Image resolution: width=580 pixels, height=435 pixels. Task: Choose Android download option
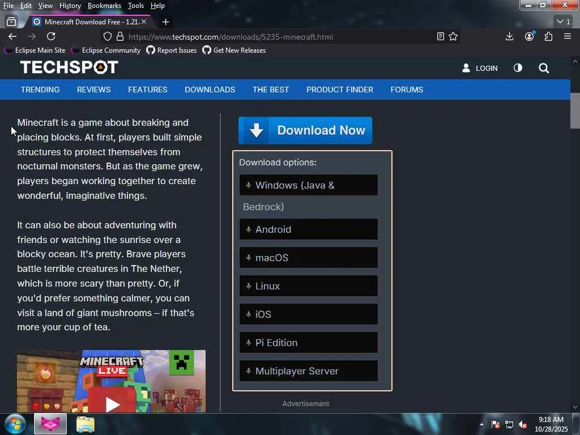pyautogui.click(x=309, y=229)
